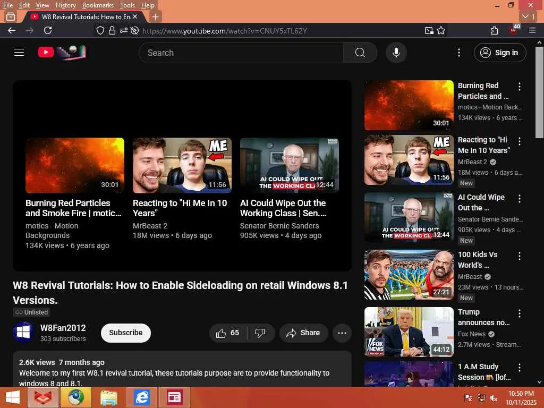544x408 pixels.
Task: Open options menu for 1 A.M Study Session video
Action: click(520, 368)
